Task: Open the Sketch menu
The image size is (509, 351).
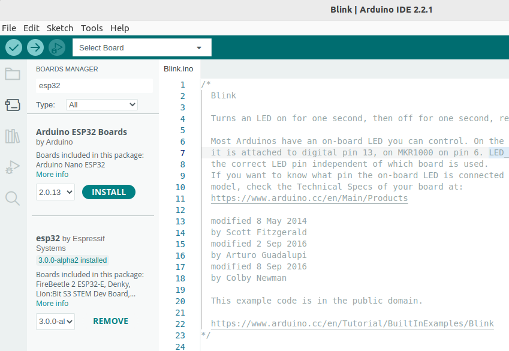Action: [60, 28]
